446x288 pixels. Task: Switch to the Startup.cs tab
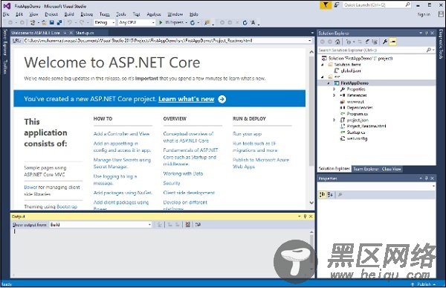[x=85, y=33]
